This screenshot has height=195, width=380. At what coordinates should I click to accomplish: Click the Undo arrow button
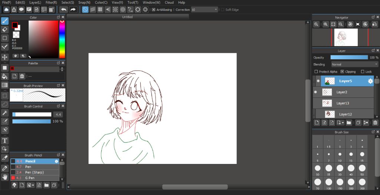(64, 10)
